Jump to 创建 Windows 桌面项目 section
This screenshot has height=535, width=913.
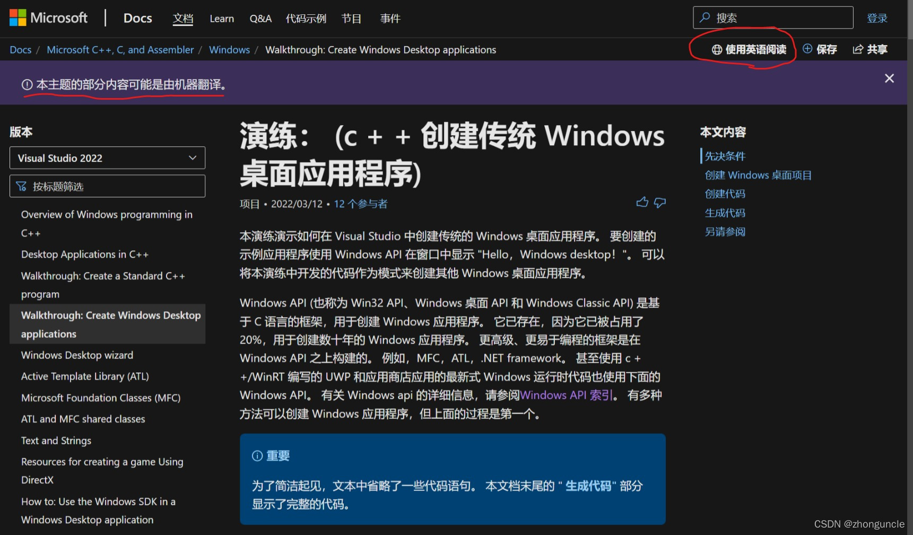pyautogui.click(x=758, y=175)
